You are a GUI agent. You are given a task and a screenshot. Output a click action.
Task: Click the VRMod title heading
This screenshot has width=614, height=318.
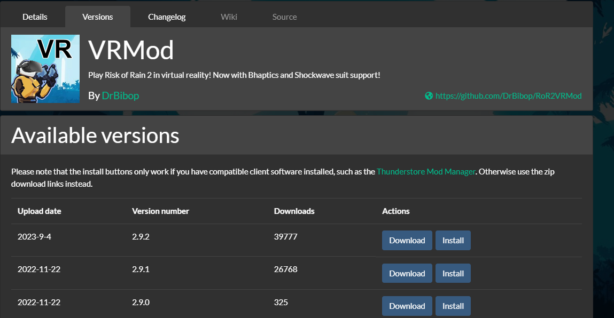pyautogui.click(x=131, y=50)
